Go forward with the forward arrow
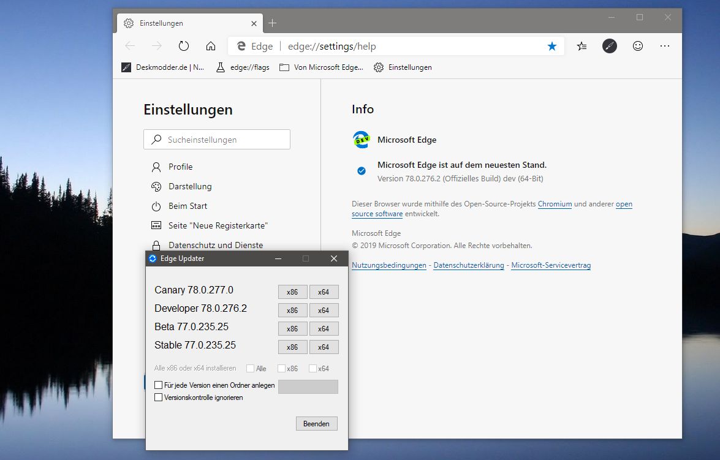Screen dimensions: 720x460 (157, 46)
